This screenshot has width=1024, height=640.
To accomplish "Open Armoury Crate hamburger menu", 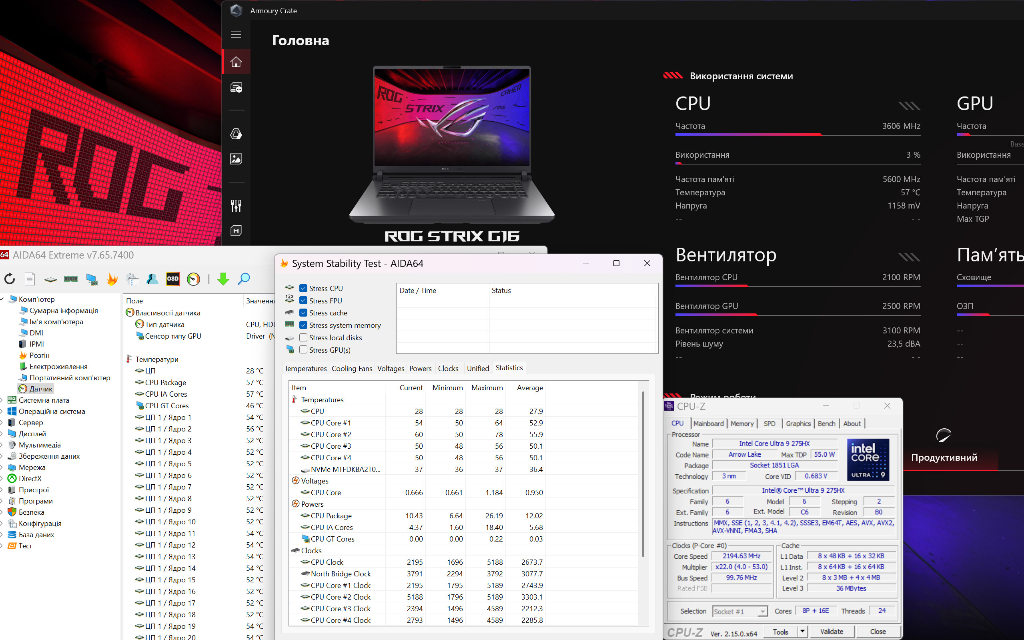I will tap(236, 34).
